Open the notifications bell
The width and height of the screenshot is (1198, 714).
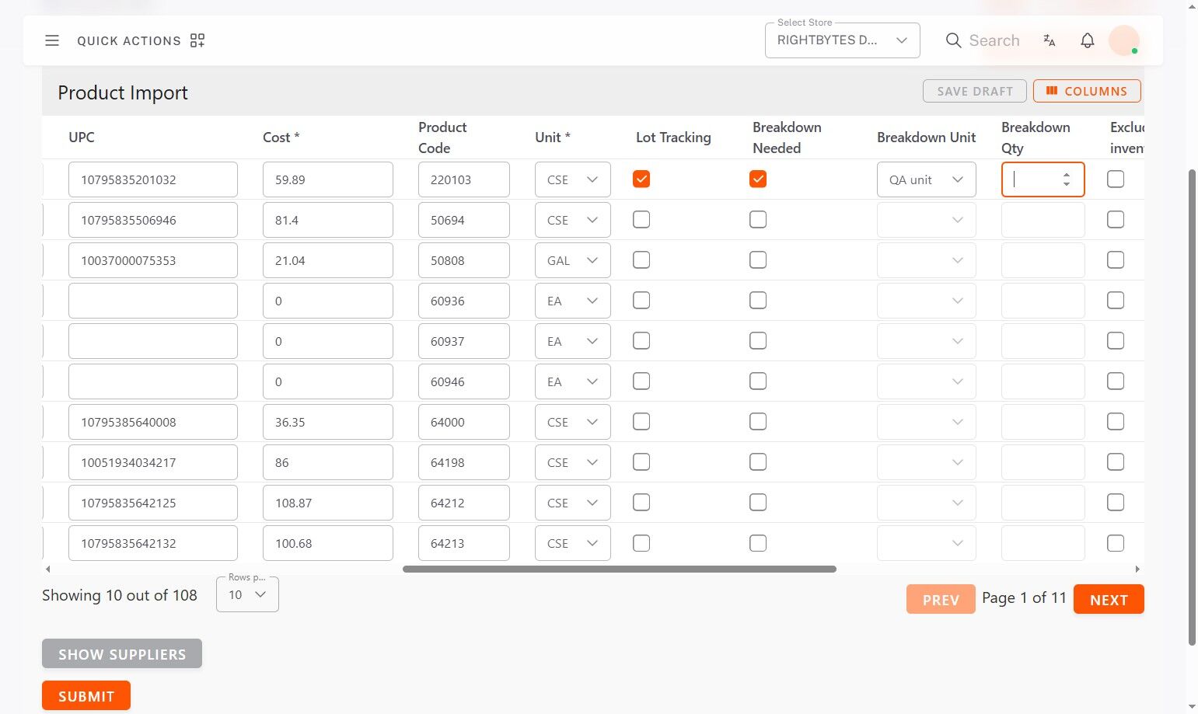coord(1088,40)
